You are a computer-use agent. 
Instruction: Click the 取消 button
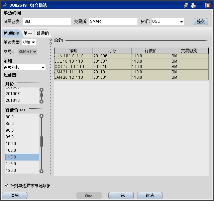[x=150, y=195]
